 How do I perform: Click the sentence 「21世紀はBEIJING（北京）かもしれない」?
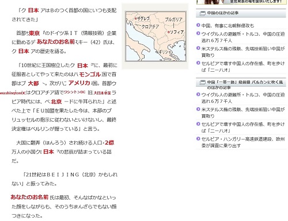click(x=65, y=179)
